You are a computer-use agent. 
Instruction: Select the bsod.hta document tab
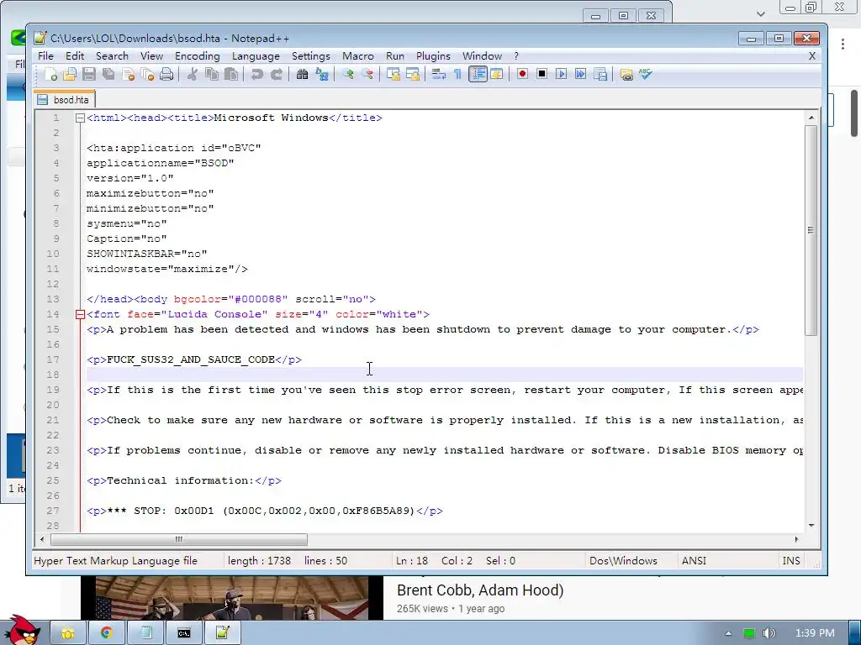(x=64, y=100)
